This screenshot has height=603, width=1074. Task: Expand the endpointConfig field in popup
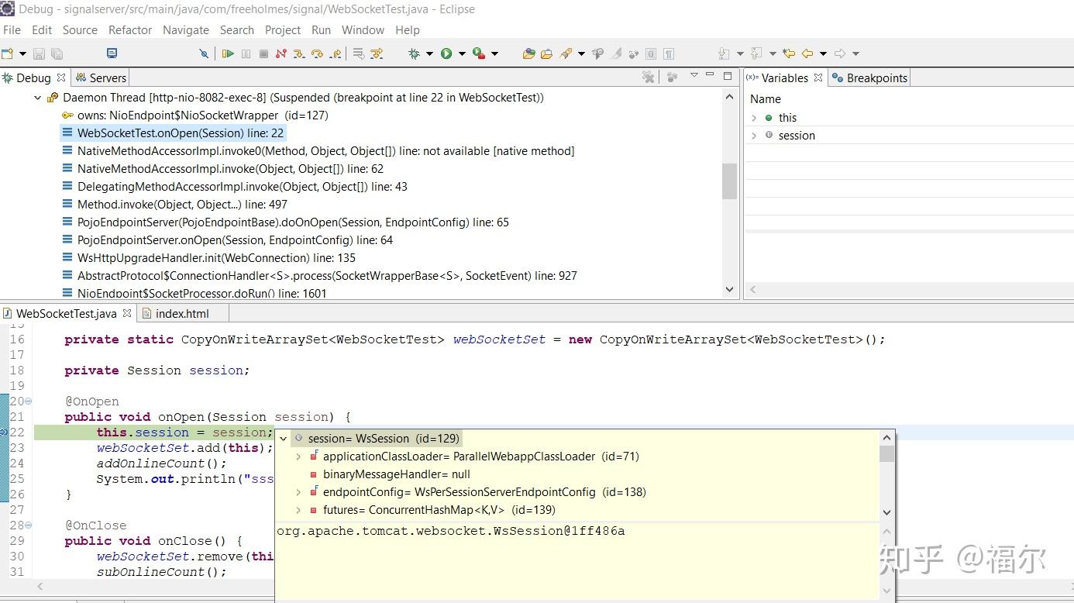point(298,492)
